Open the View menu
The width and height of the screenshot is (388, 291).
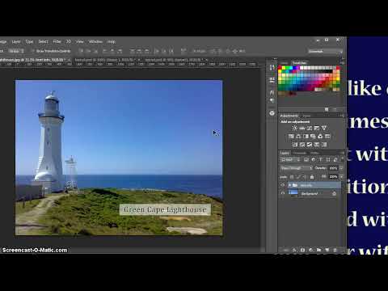[80, 41]
